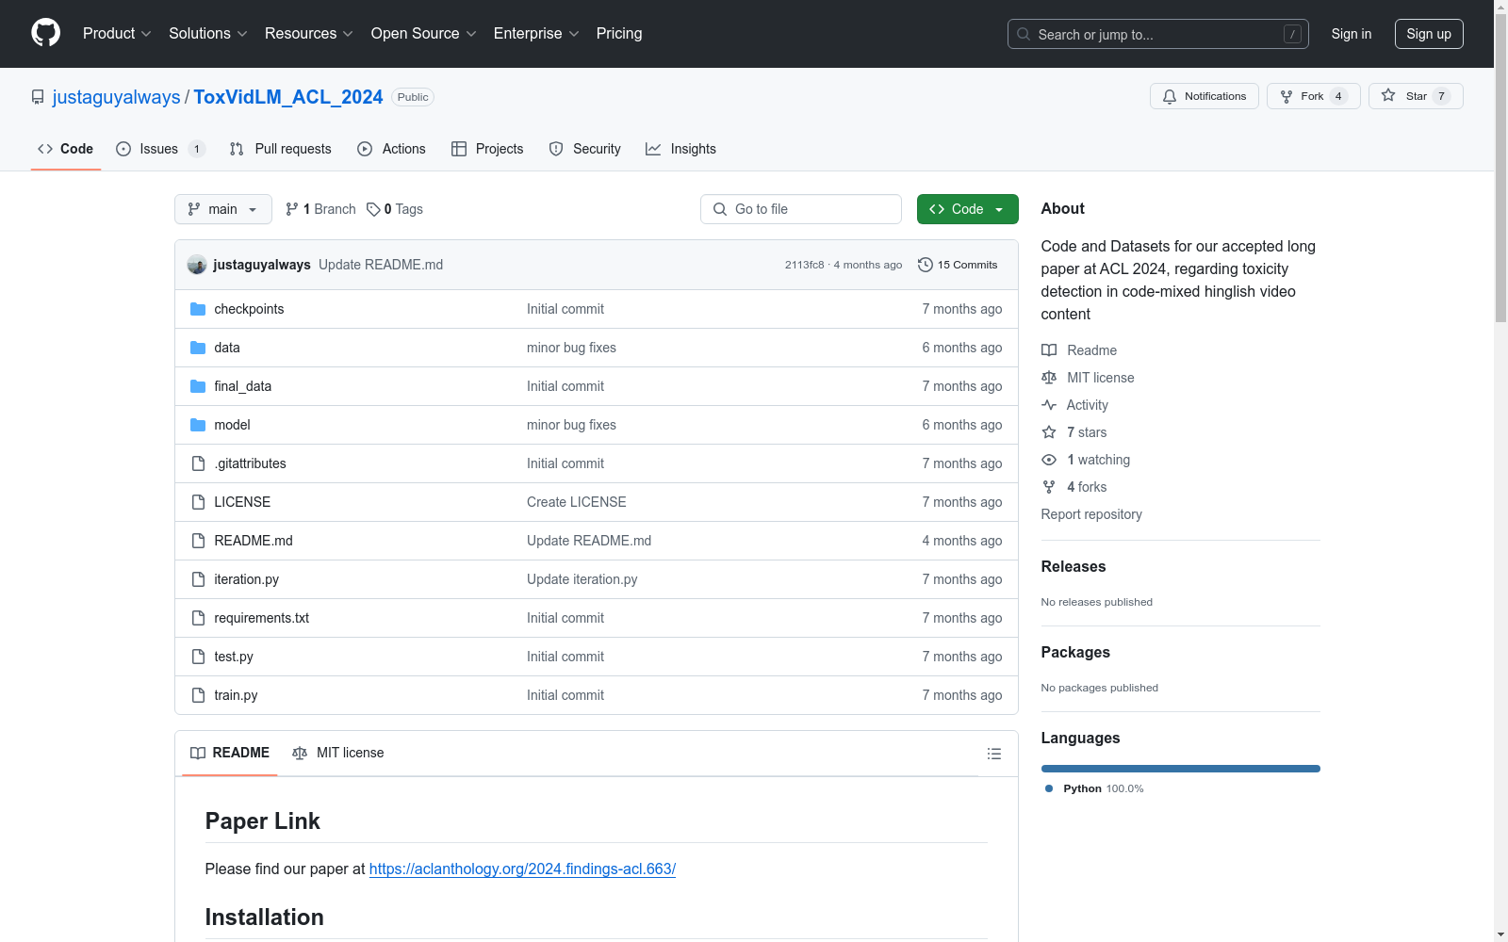Click the MIT license scale icon in About

[1049, 378]
